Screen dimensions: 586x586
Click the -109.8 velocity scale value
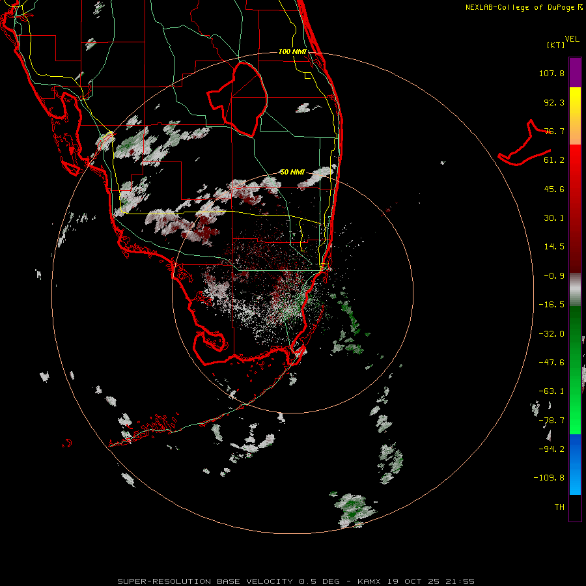point(549,478)
